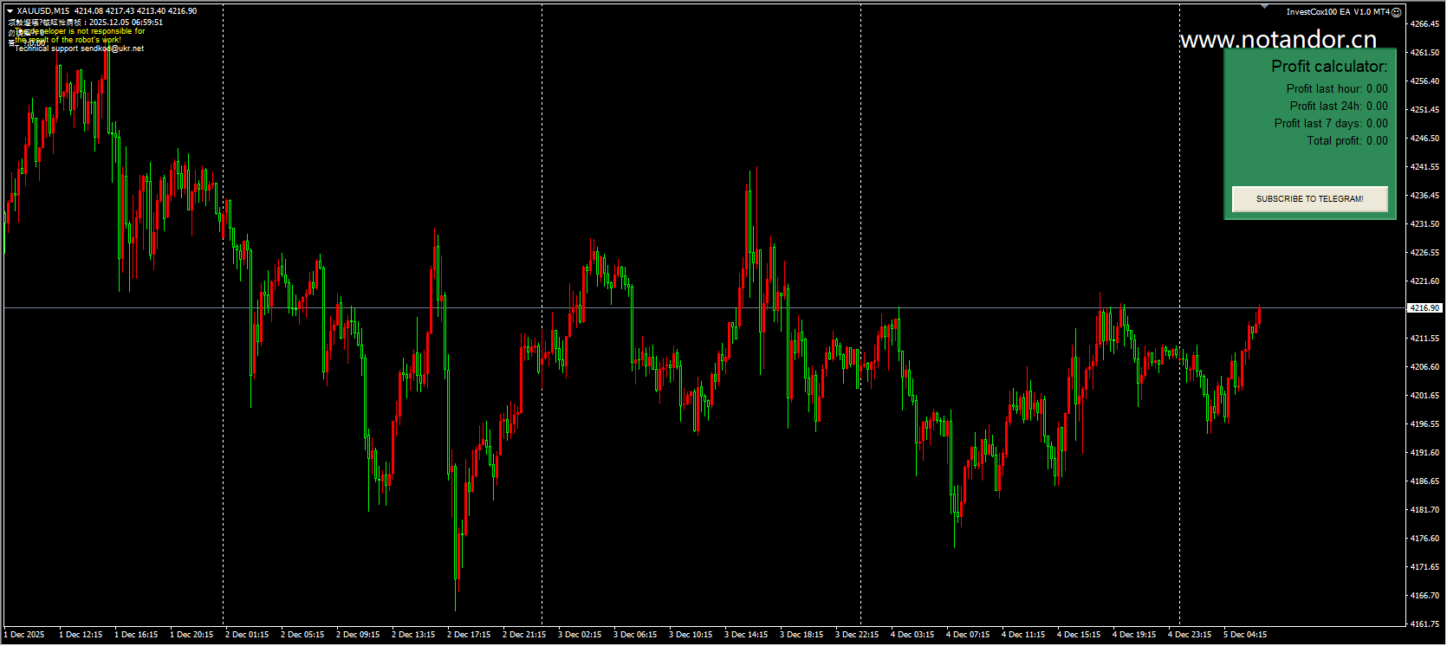Click the 4221.60 level on the price scale

click(x=1424, y=281)
